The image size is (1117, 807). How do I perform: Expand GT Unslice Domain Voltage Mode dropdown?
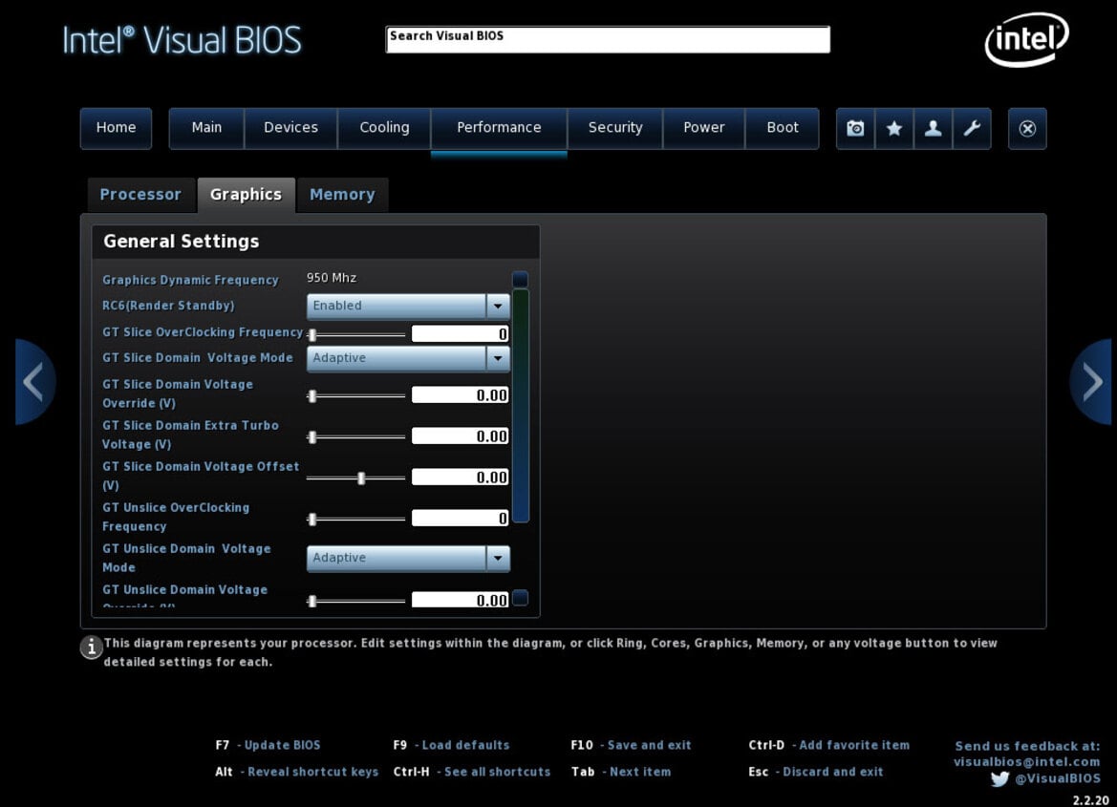tap(408, 558)
